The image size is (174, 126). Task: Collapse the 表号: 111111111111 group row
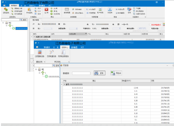pyautogui.click(x=64, y=84)
